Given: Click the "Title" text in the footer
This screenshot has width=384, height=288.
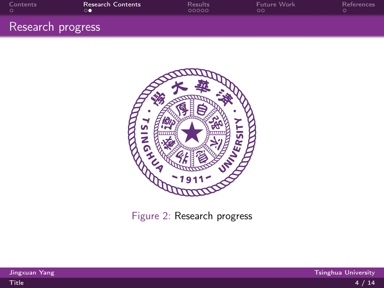Looking at the screenshot, I should point(17,283).
